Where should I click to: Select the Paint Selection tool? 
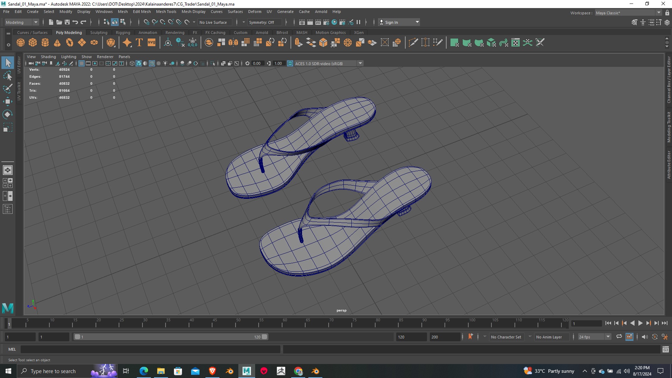8,89
